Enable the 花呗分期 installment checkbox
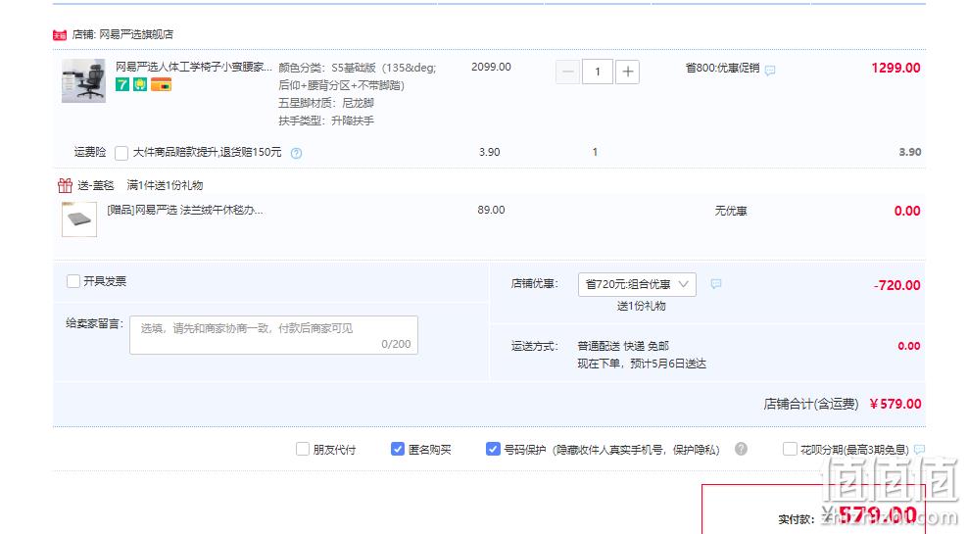 [x=790, y=449]
